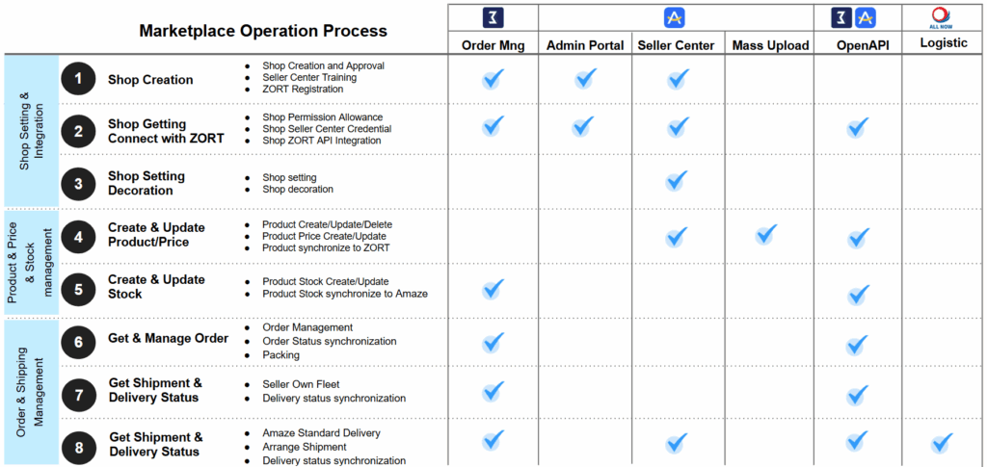987x467 pixels.
Task: Click the Mass Upload column header
Action: click(770, 45)
